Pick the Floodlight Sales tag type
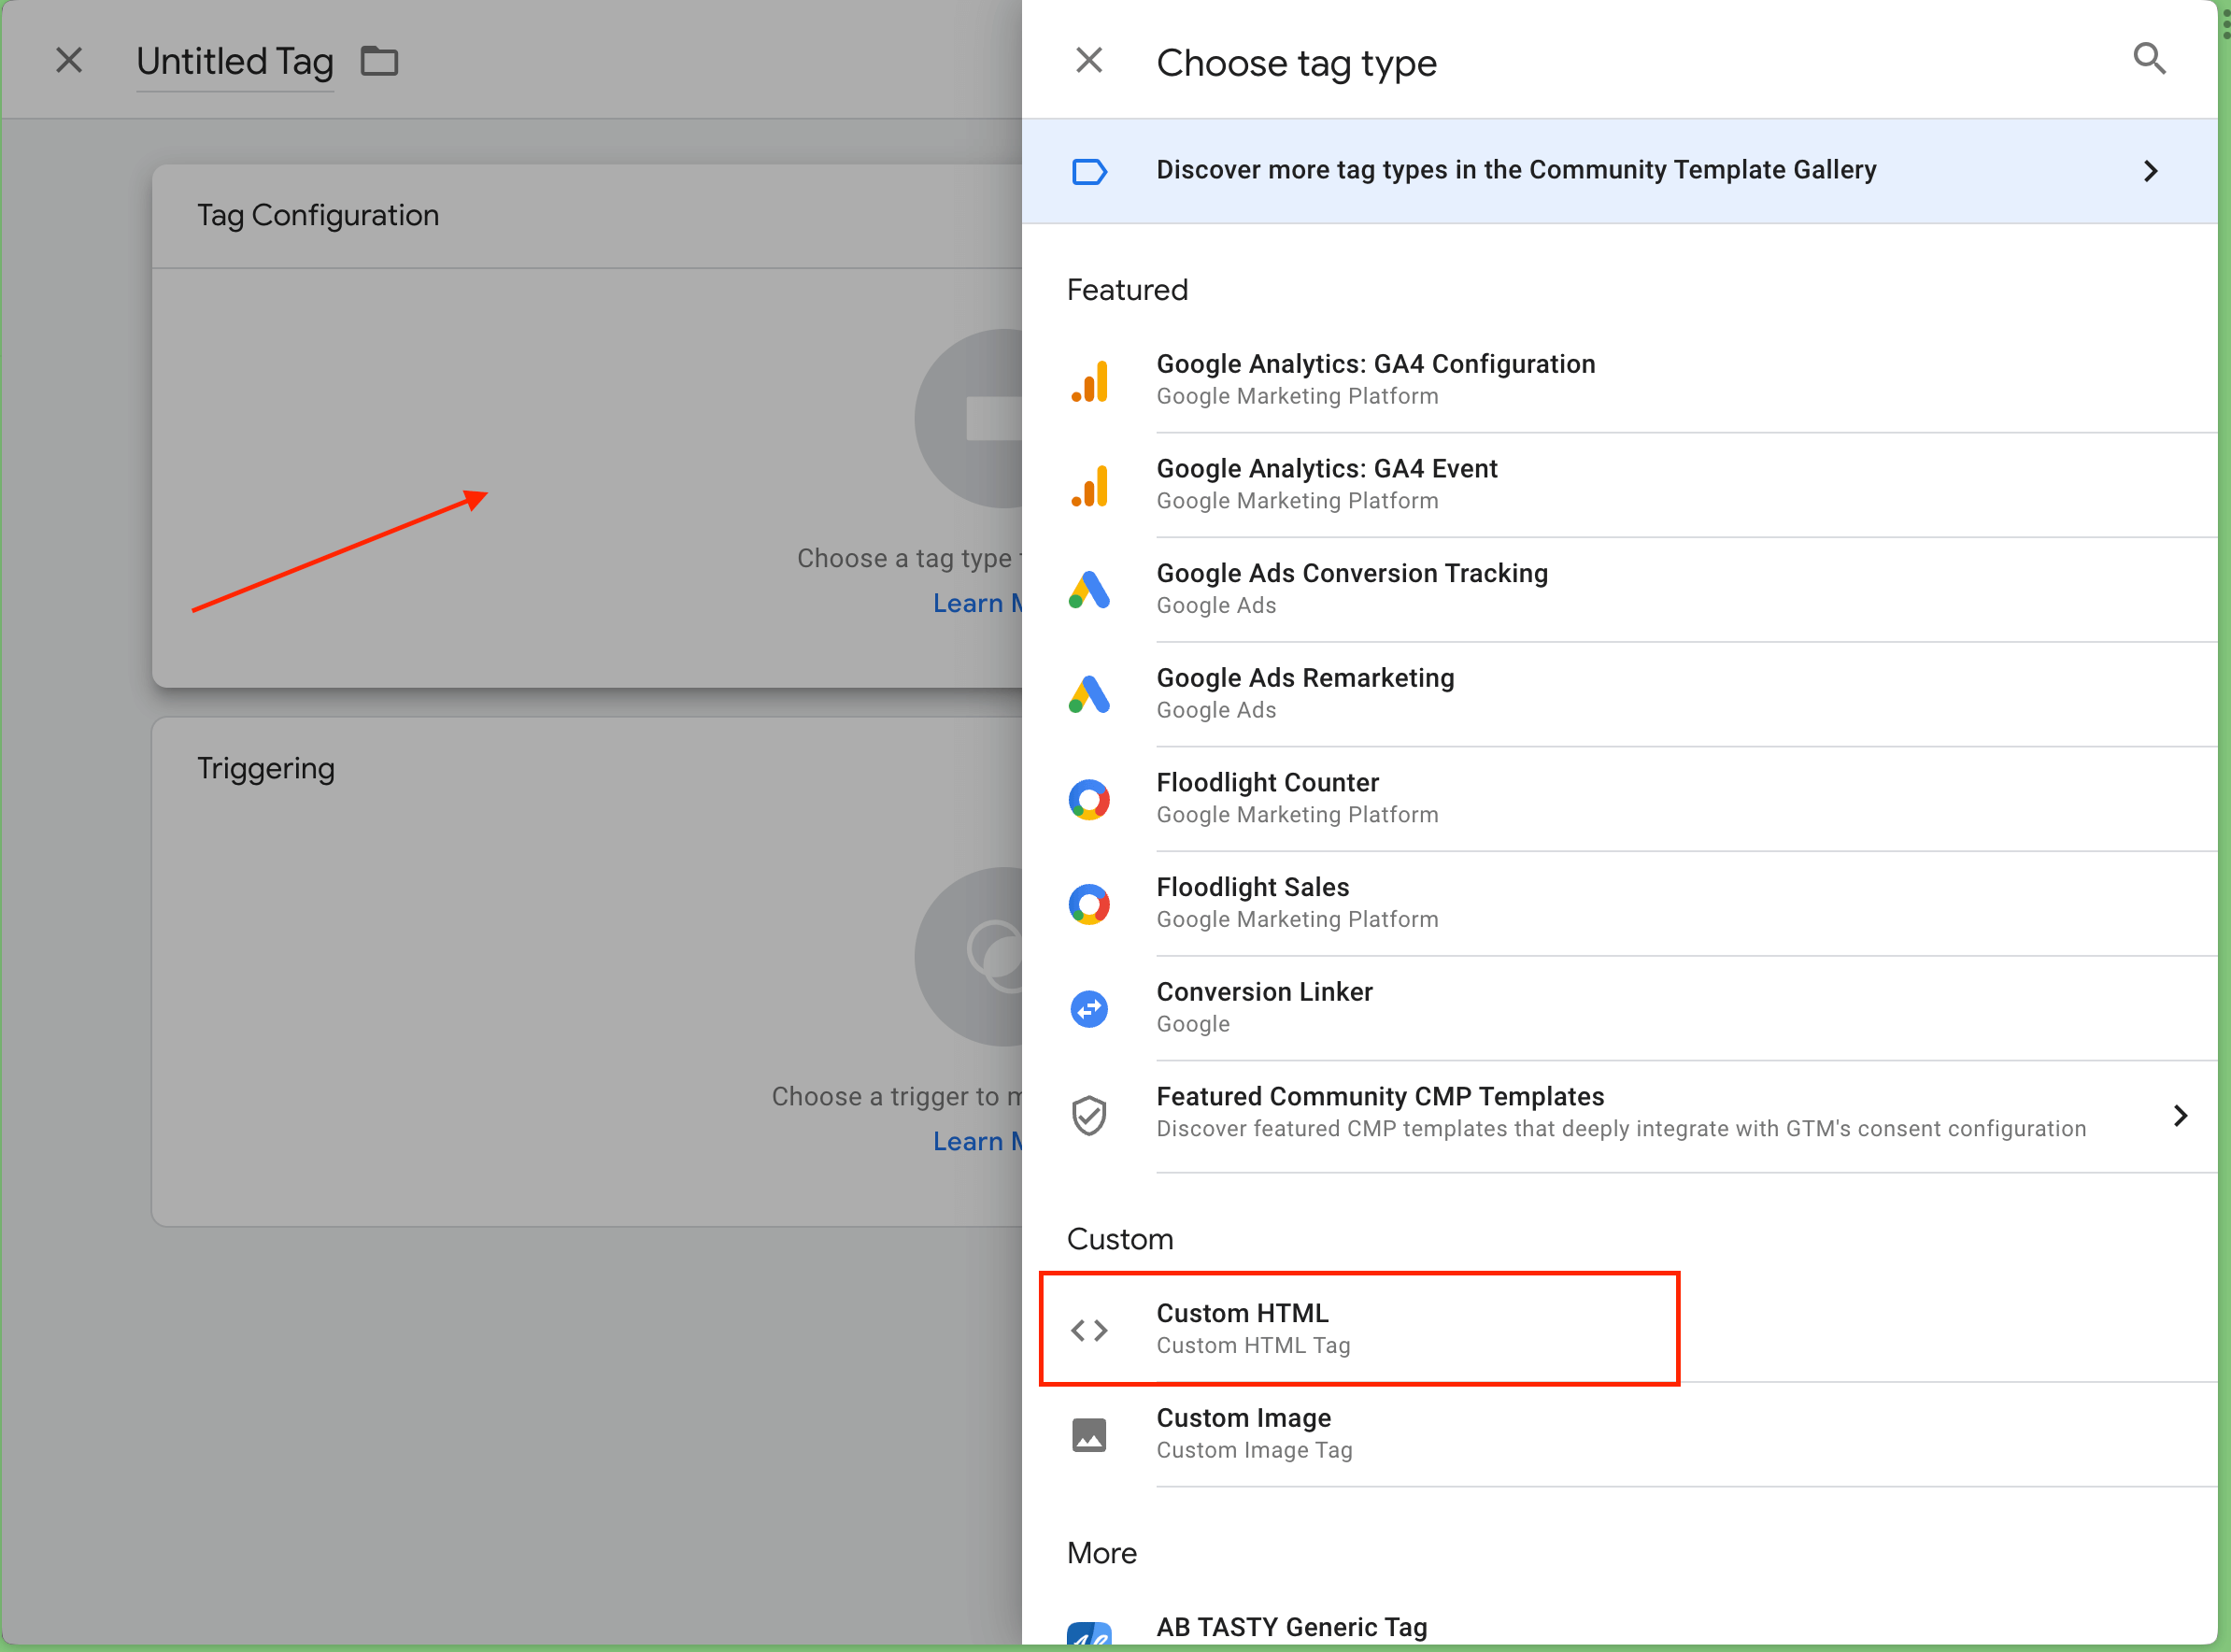Viewport: 2231px width, 1652px height. coord(1619,903)
